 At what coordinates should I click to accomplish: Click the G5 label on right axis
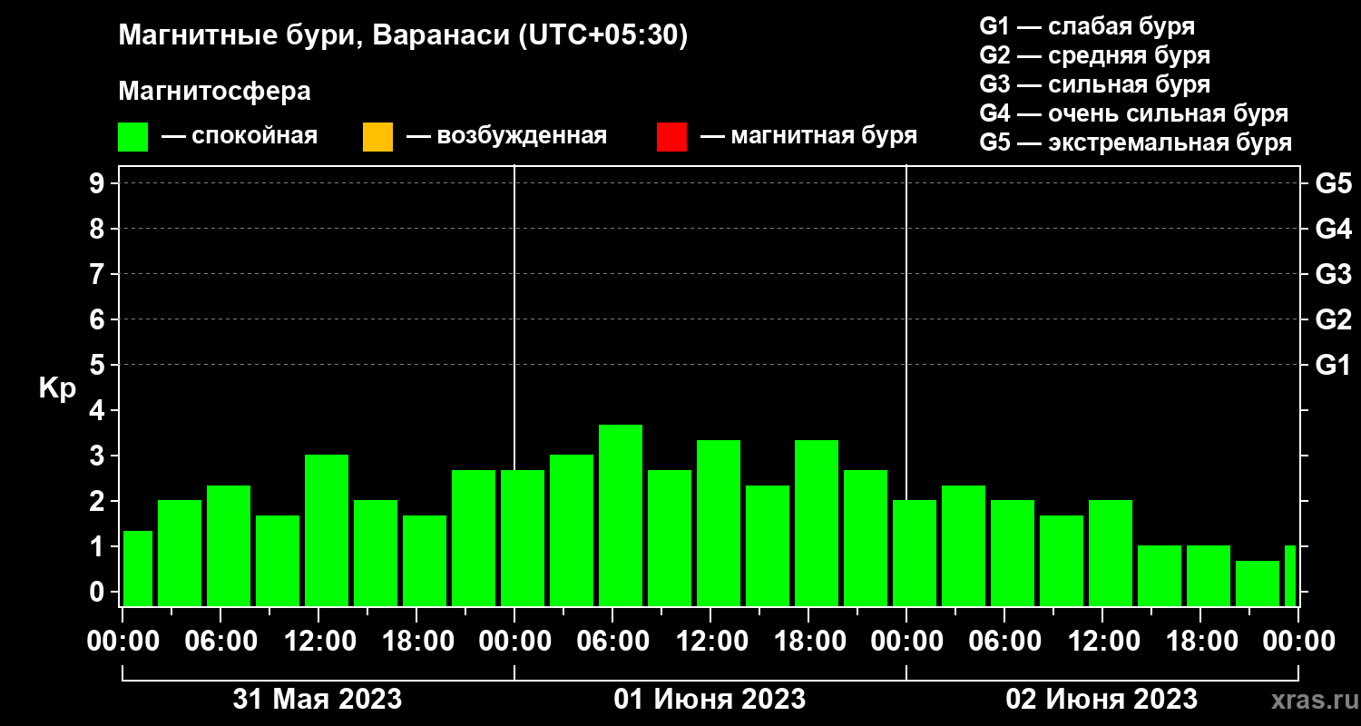[x=1333, y=183]
